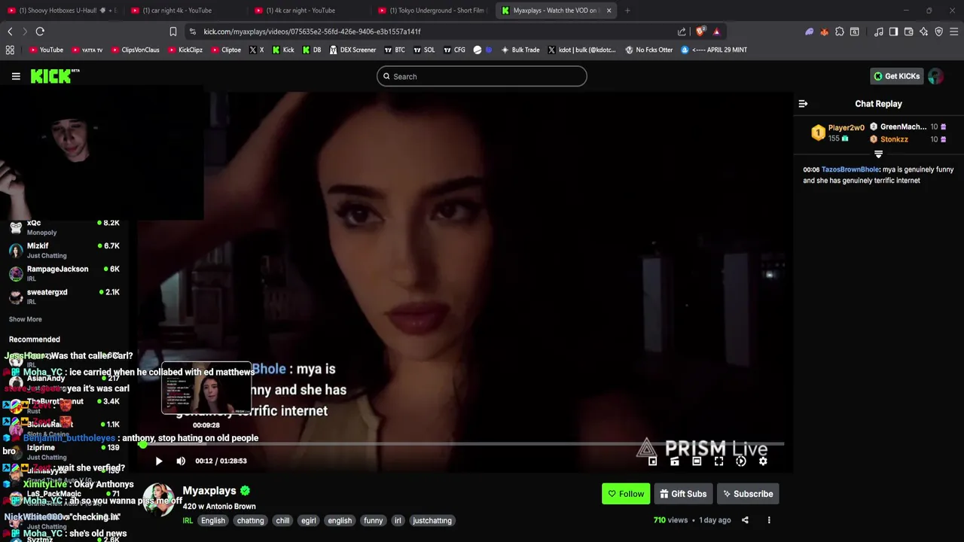964x542 pixels.
Task: Open video player settings gear
Action: pyautogui.click(x=763, y=461)
